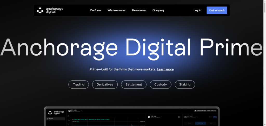
Task: Click the Log in link
Action: (197, 10)
